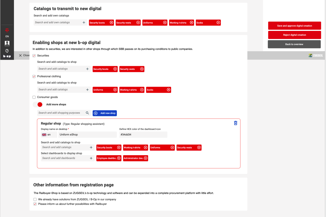Open the display name language selector
This screenshot has width=326, height=217.
coord(49,135)
